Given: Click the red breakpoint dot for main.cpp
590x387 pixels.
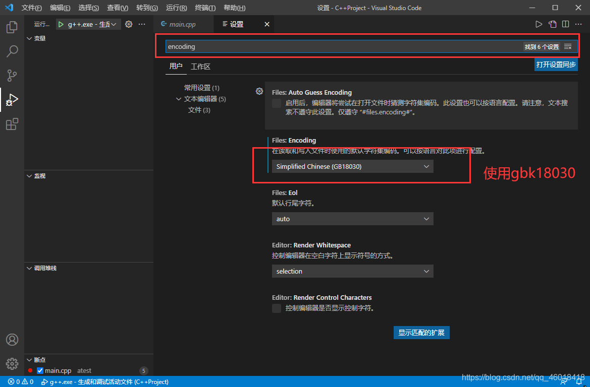Looking at the screenshot, I should tap(30, 370).
